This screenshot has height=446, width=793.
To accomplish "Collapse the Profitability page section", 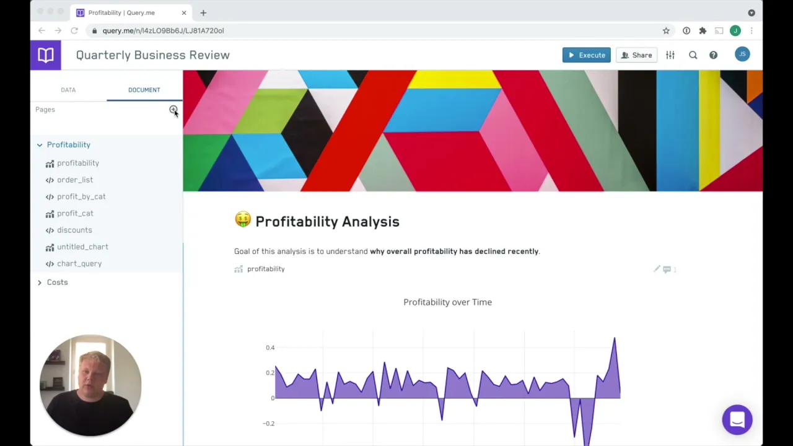I will coord(40,145).
